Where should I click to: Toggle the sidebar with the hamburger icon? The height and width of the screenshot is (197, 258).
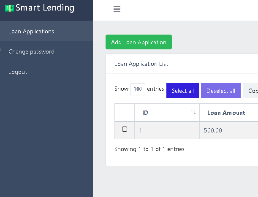pyautogui.click(x=117, y=9)
